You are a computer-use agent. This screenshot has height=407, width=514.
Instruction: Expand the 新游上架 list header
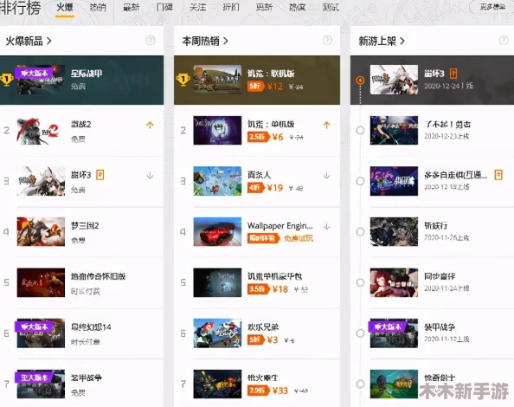382,41
